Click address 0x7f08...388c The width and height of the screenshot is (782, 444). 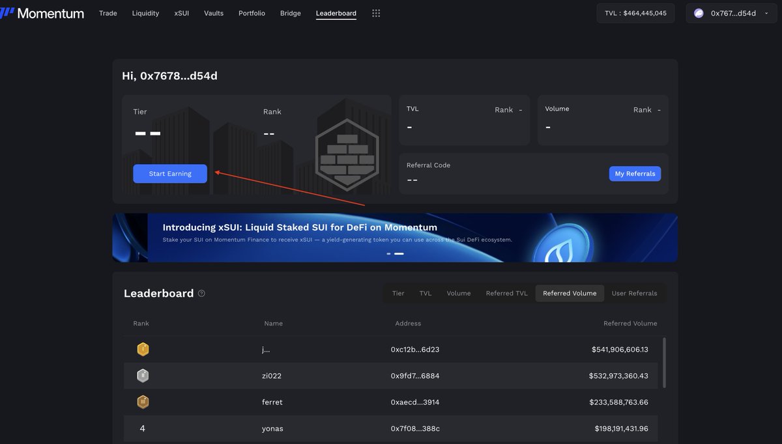click(415, 428)
